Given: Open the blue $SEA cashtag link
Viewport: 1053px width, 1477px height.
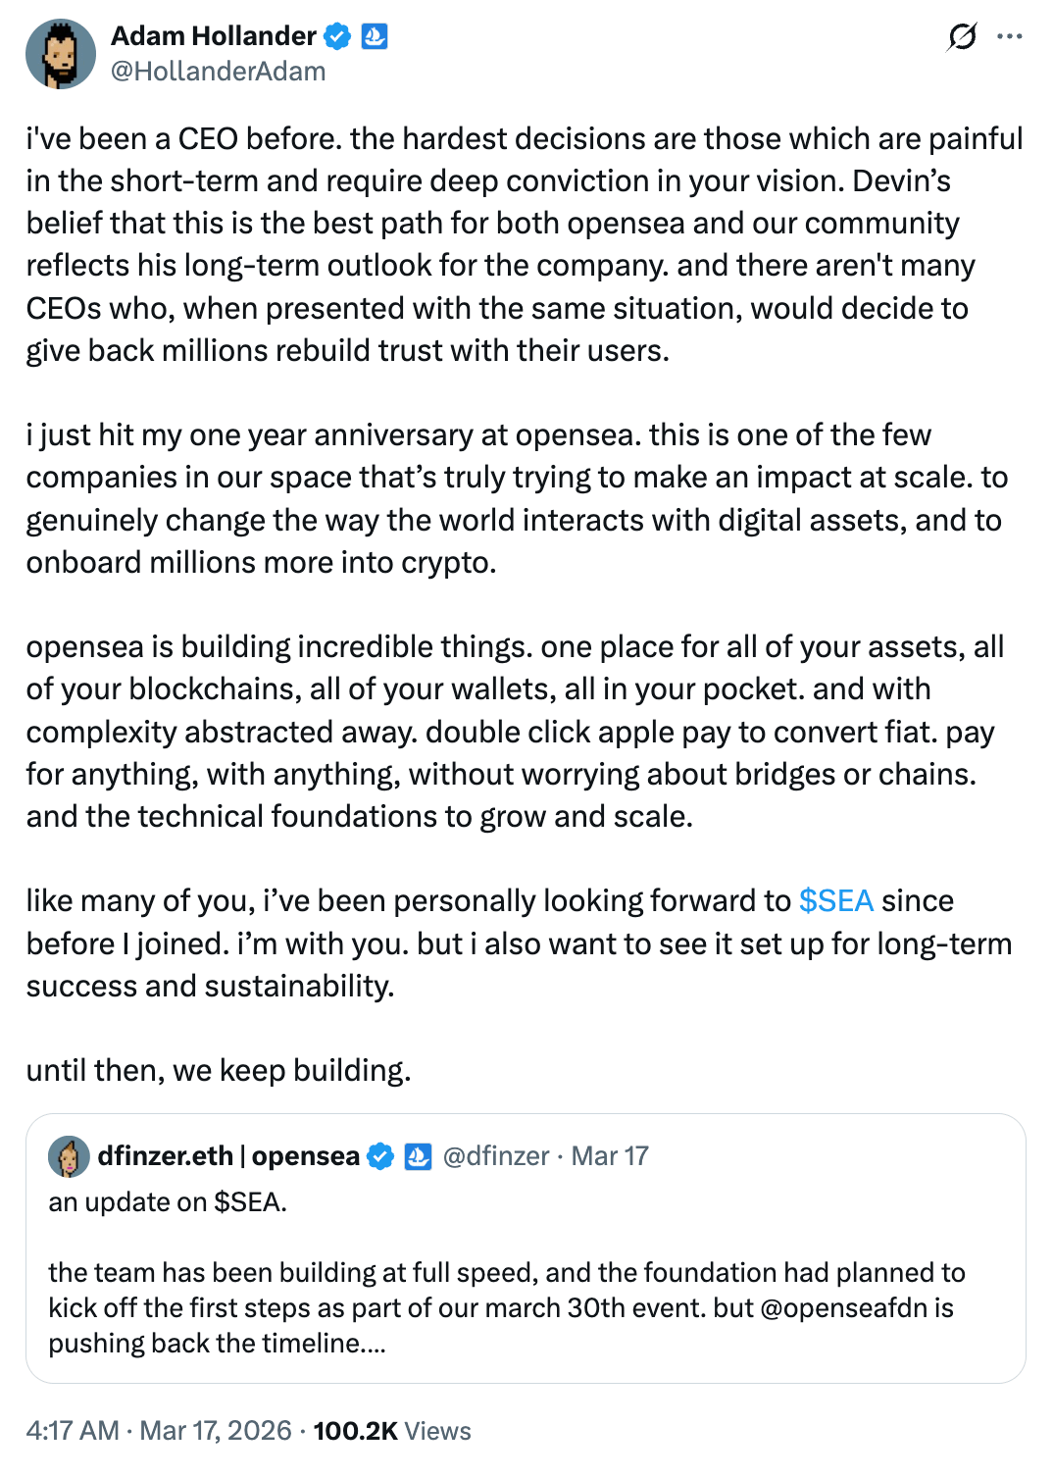Looking at the screenshot, I should click(x=835, y=901).
